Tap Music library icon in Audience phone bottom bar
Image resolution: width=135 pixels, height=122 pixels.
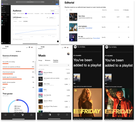click(x=14, y=115)
